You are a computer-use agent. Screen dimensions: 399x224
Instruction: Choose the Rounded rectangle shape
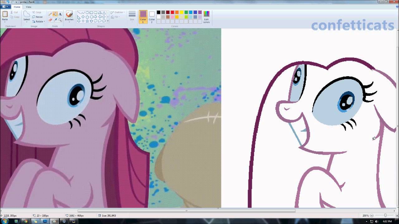(95, 12)
